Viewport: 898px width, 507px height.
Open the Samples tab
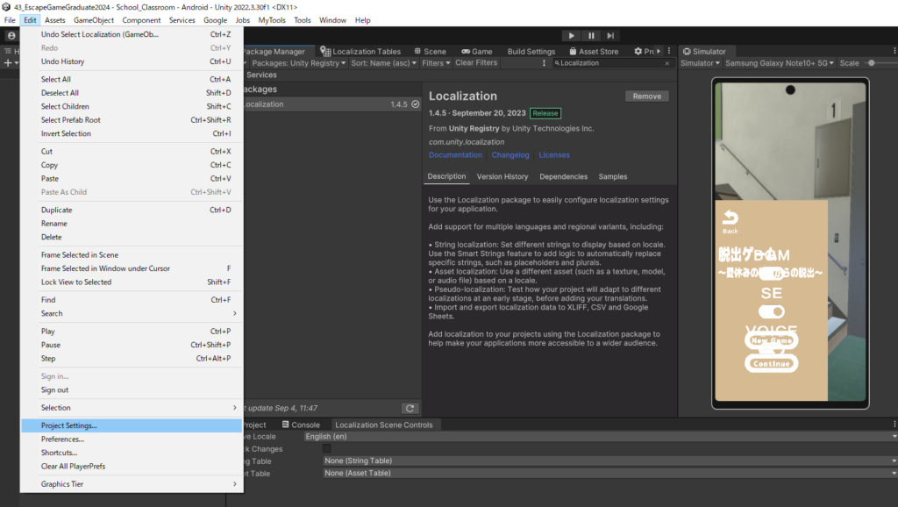(613, 176)
